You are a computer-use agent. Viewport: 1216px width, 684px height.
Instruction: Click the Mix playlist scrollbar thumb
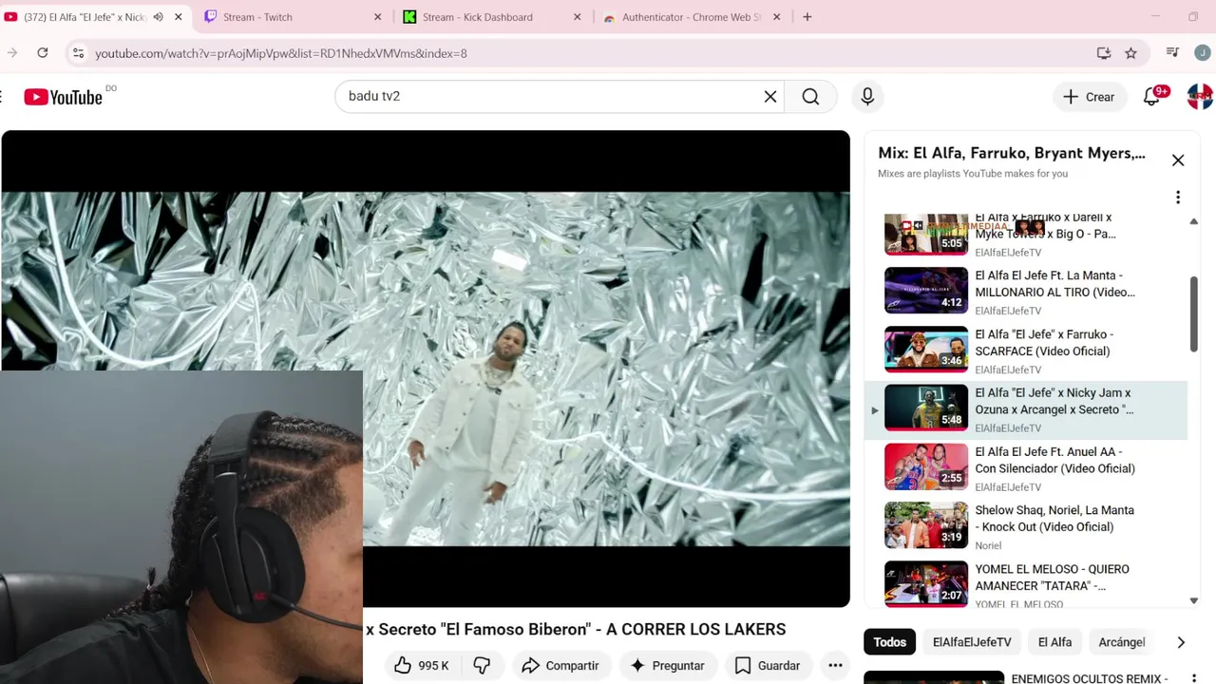click(1194, 313)
